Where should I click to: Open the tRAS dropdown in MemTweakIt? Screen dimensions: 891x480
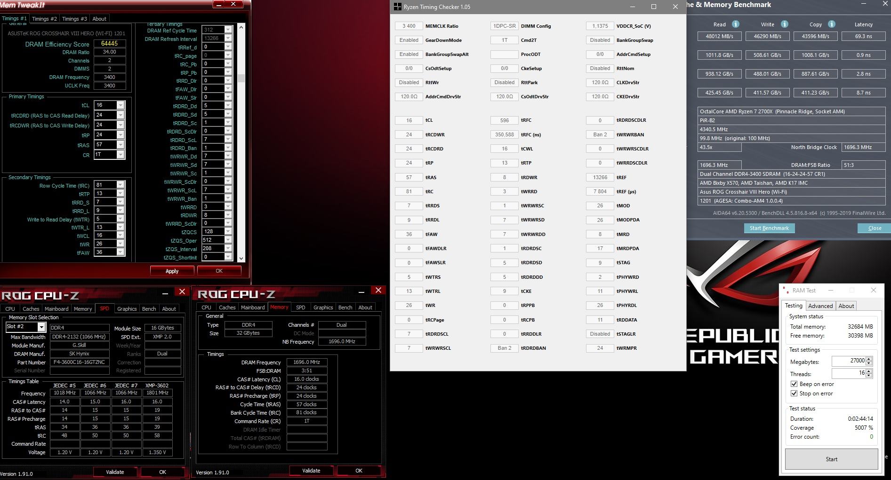click(x=120, y=145)
